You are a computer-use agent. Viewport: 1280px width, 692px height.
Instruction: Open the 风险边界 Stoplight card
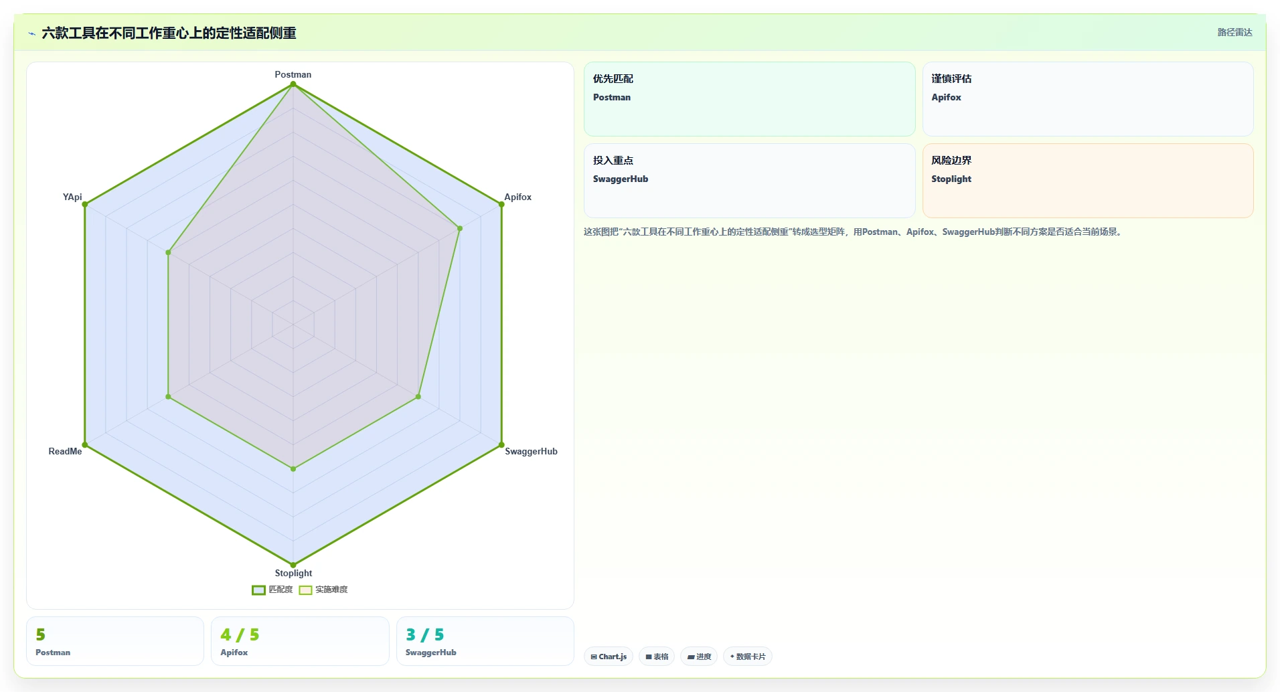pos(1088,181)
